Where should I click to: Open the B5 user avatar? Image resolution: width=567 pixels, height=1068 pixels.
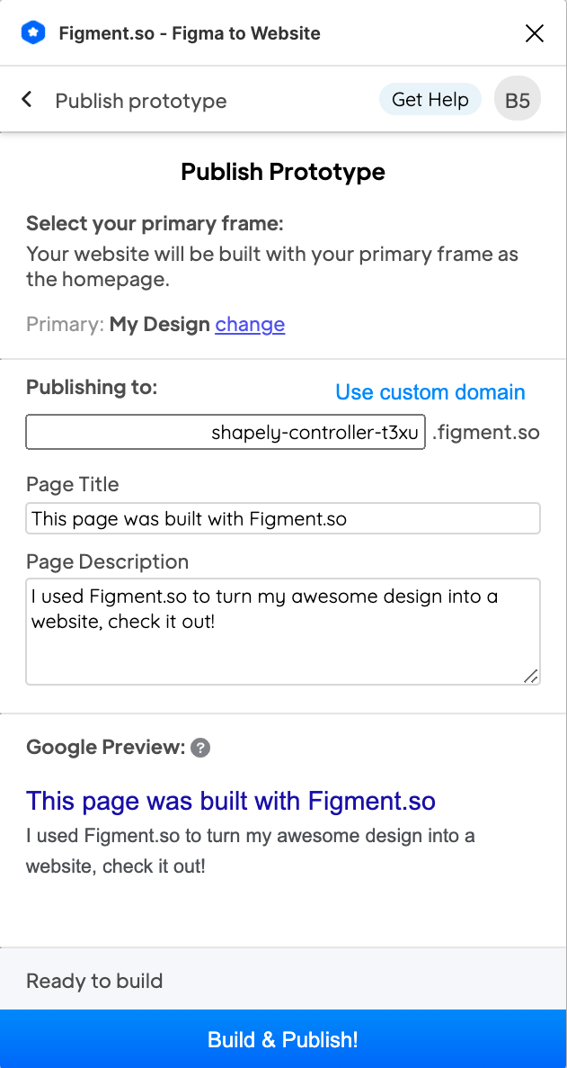pos(518,100)
